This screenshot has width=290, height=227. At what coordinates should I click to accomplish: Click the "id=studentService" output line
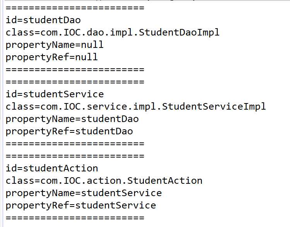[55, 94]
